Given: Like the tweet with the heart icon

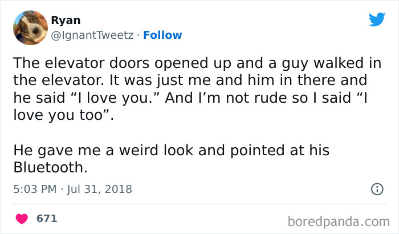Looking at the screenshot, I should point(23,219).
